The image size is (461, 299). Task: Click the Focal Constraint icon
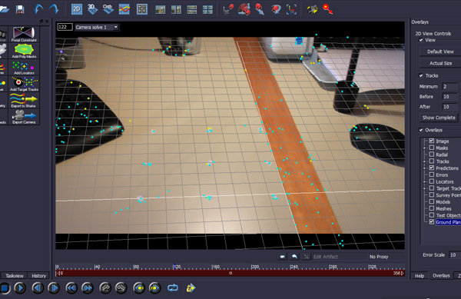click(x=24, y=34)
